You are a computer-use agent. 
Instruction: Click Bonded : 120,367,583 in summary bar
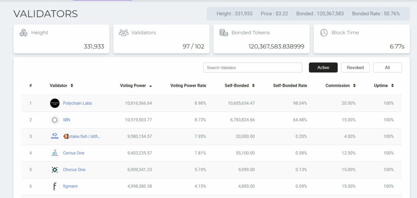tap(320, 13)
